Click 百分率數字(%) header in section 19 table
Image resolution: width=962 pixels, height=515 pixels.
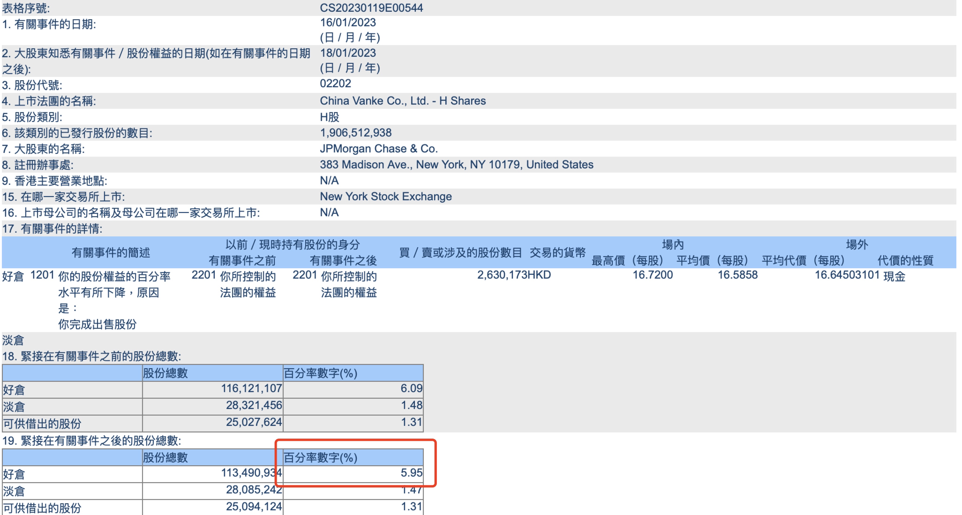click(x=321, y=458)
